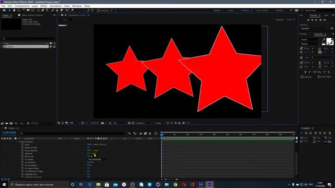
Task: Select the Type tool
Action: [x=47, y=10]
